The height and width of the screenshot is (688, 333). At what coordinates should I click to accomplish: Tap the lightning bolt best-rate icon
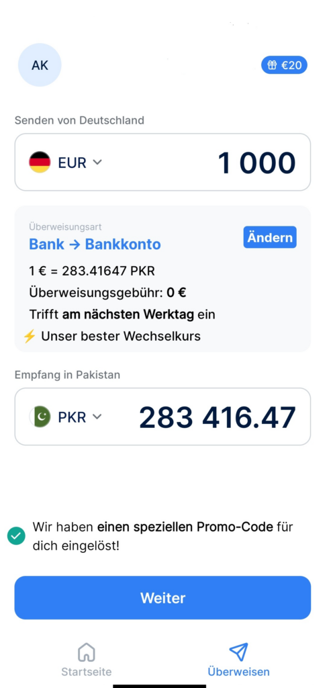coord(30,337)
